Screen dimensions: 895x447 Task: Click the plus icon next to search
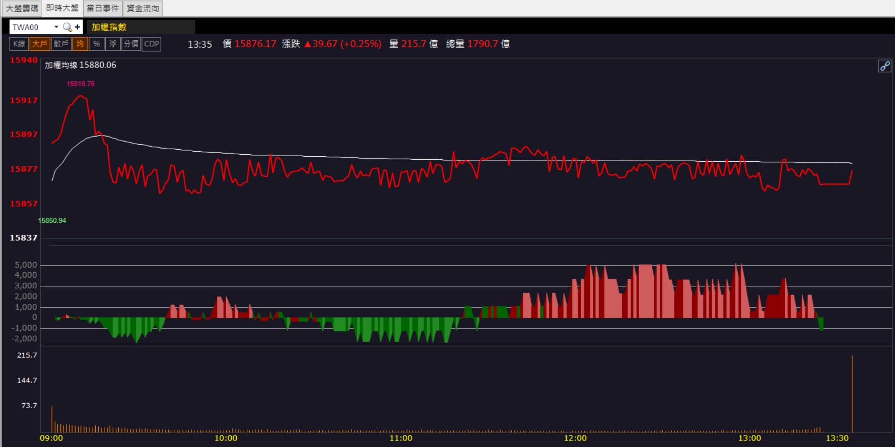(x=78, y=27)
